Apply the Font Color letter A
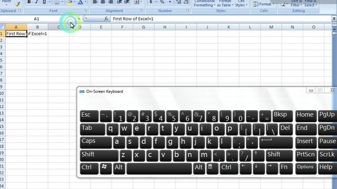337x189 pixels. (x=80, y=2)
